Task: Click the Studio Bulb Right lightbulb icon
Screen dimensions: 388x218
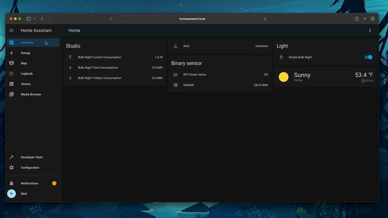Action: [x=281, y=57]
